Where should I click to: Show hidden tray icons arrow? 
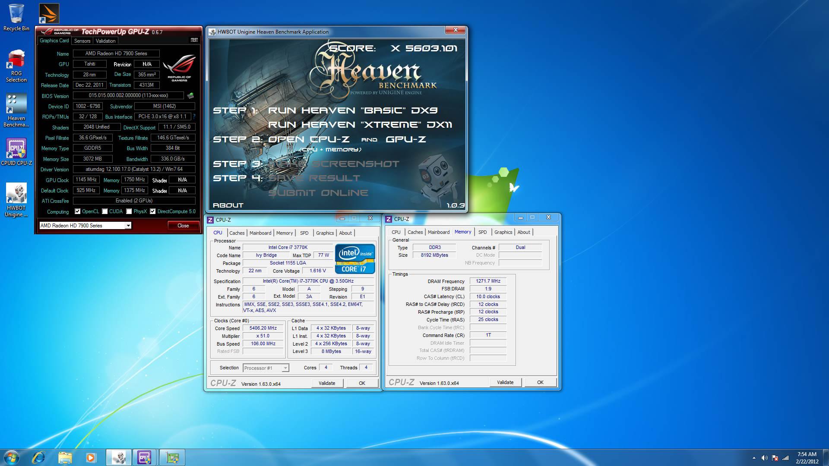[x=754, y=458]
